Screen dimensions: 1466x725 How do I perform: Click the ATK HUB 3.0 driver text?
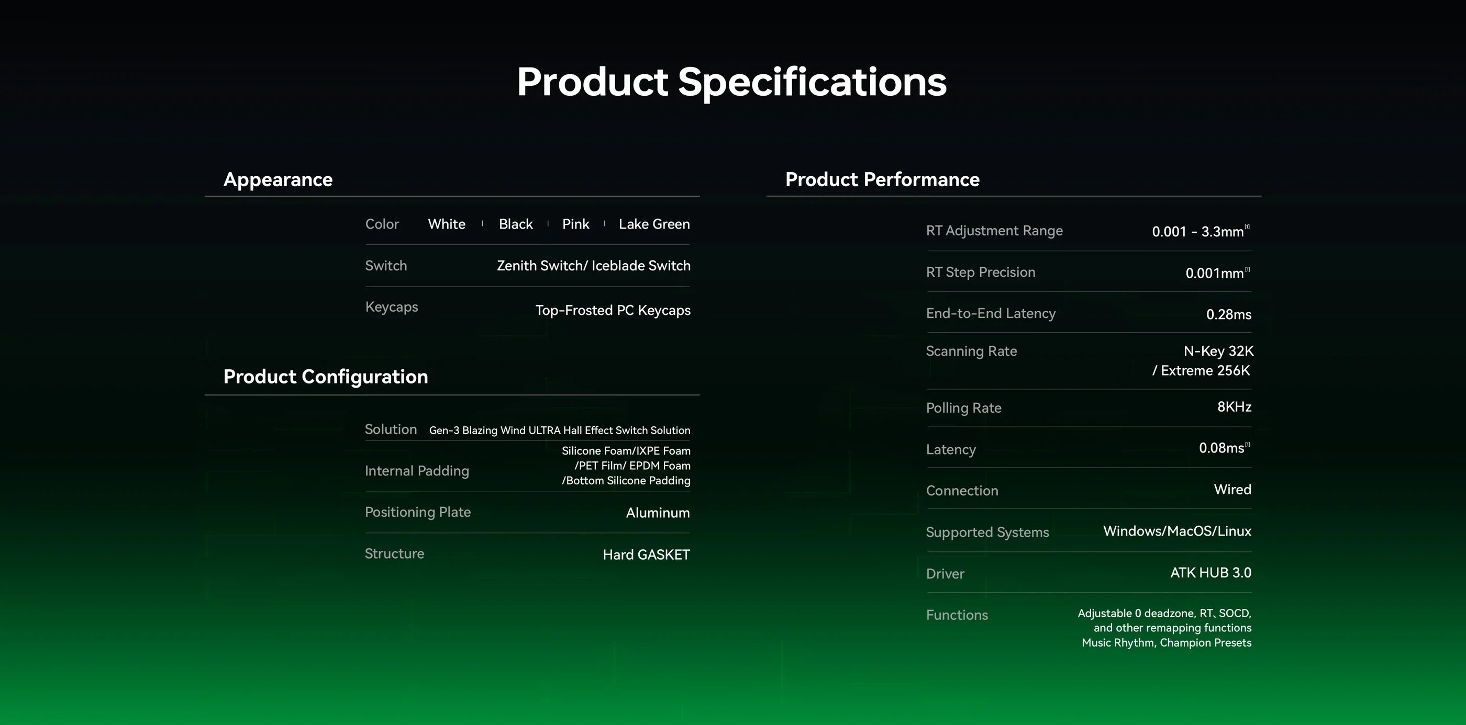(1210, 573)
